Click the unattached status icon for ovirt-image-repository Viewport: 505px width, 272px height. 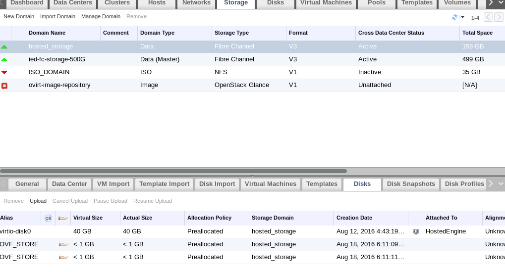point(4,85)
